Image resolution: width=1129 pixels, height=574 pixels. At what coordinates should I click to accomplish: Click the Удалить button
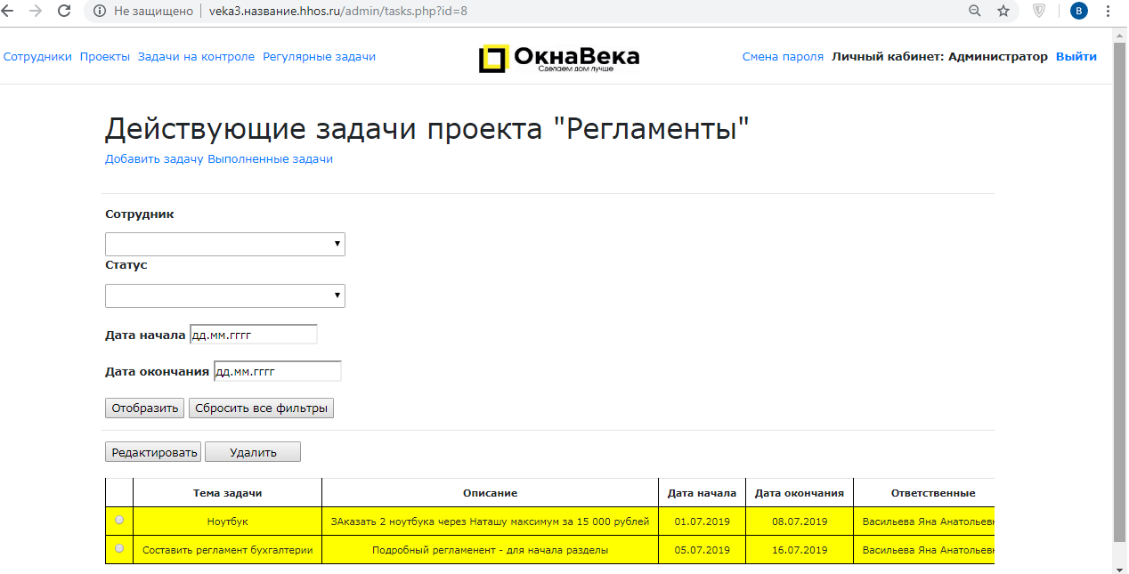[253, 452]
